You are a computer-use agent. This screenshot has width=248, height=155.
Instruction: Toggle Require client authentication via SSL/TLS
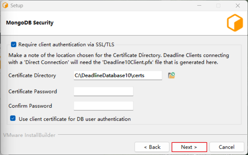click(x=14, y=44)
